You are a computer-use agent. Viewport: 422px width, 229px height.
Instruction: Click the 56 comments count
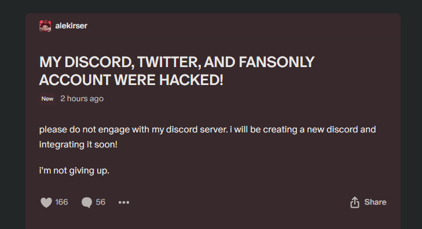coord(100,202)
